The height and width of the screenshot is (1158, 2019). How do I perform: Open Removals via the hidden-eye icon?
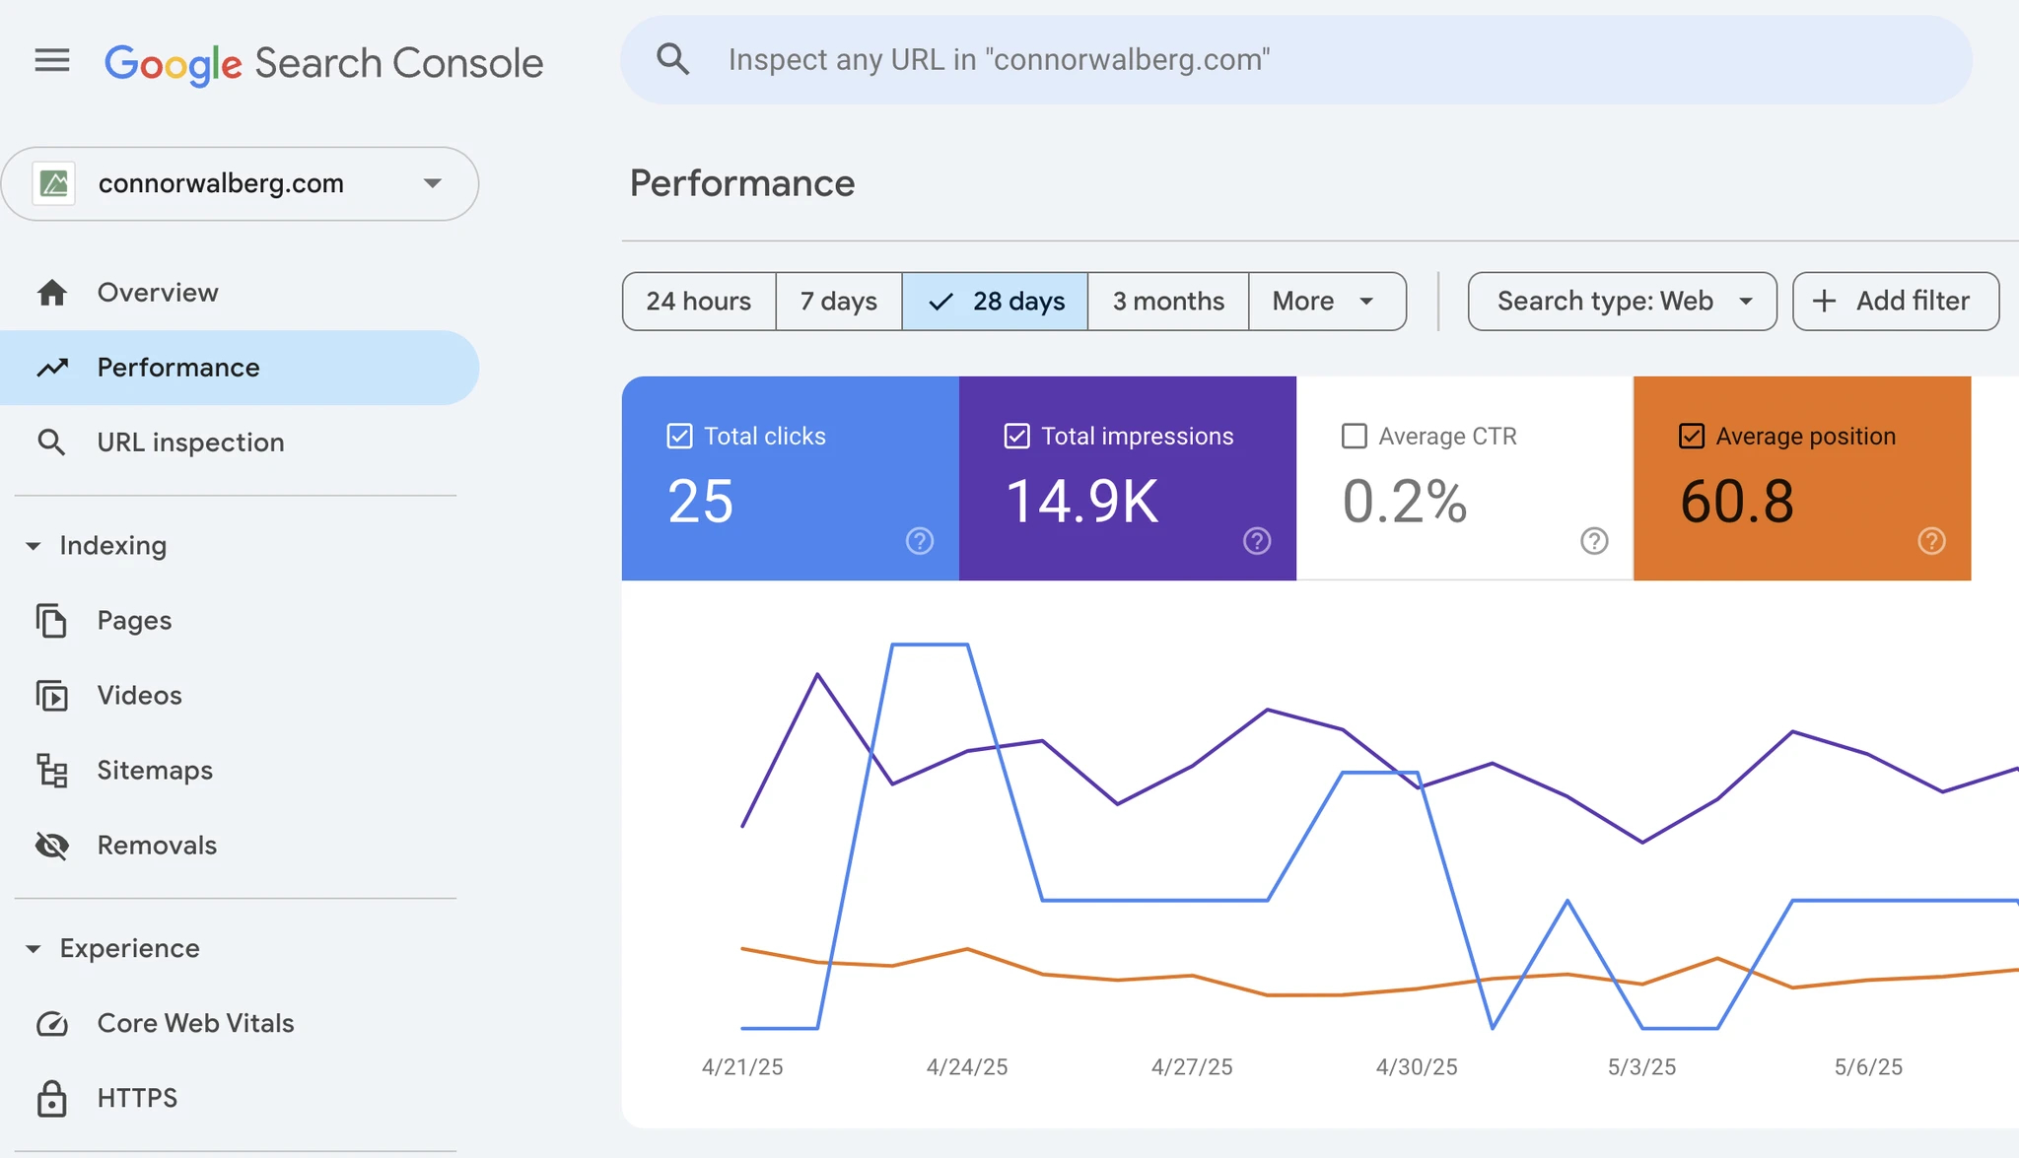click(51, 845)
